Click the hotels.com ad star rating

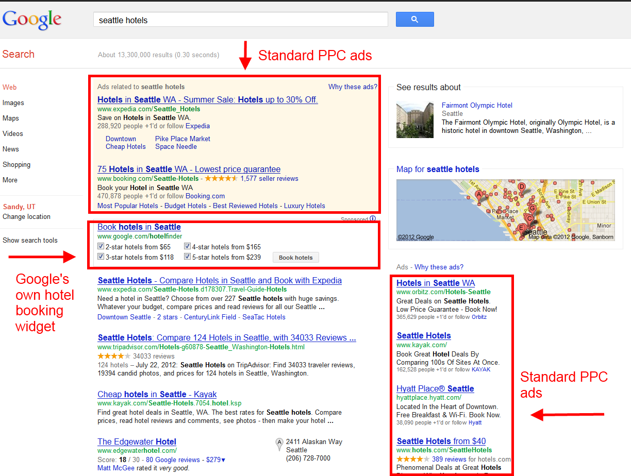click(x=412, y=459)
